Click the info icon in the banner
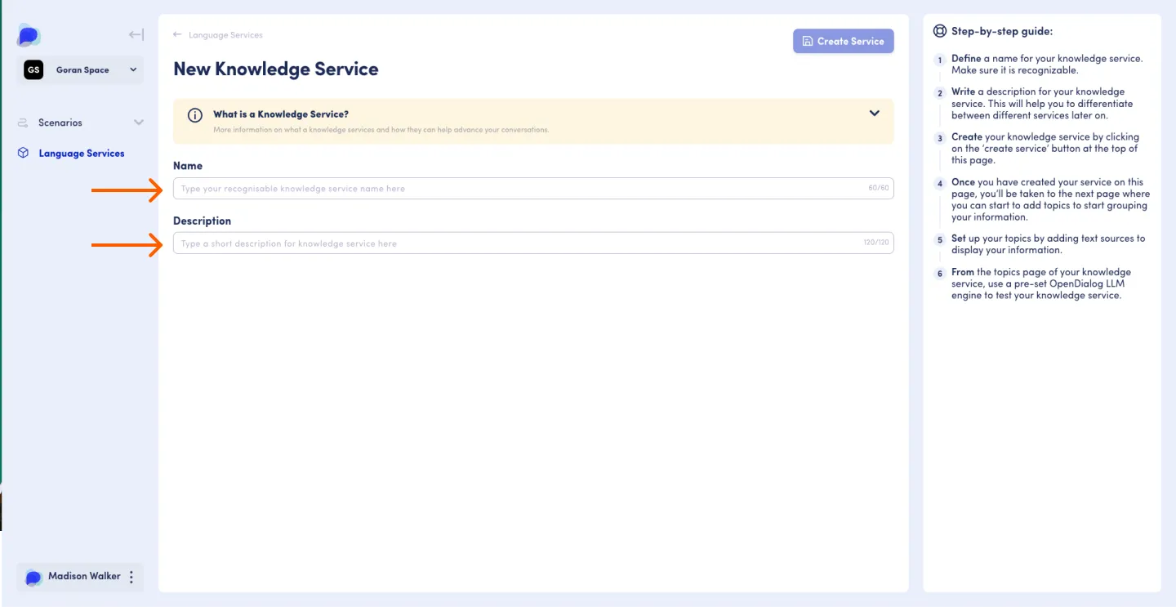This screenshot has width=1176, height=607. 195,115
